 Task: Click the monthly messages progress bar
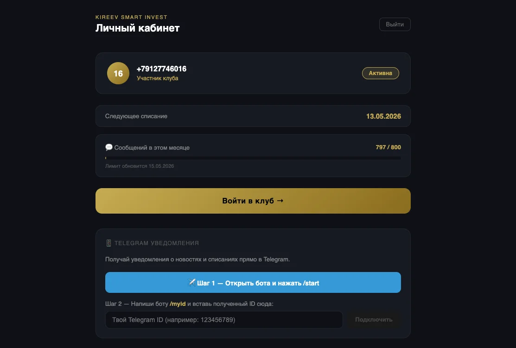[253, 158]
